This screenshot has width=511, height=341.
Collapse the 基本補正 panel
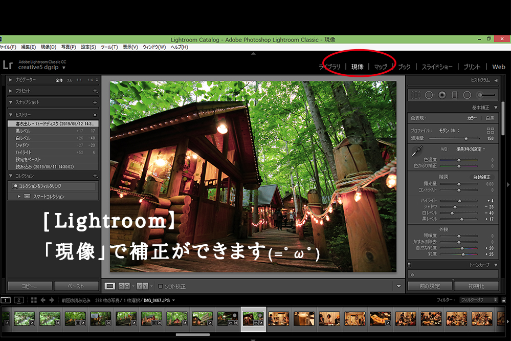coord(496,108)
